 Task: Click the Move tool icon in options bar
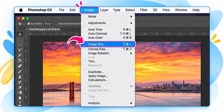point(20,24)
